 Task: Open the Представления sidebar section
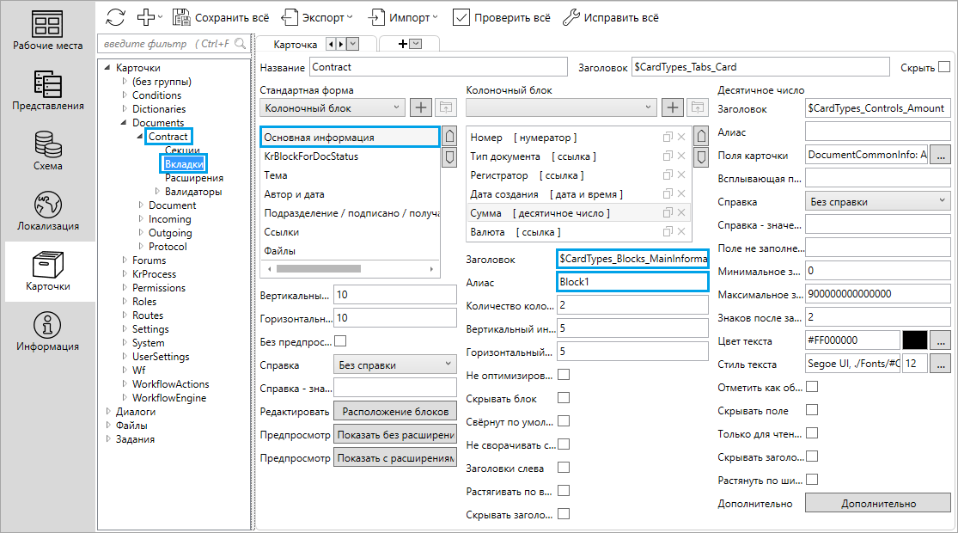coord(48,91)
